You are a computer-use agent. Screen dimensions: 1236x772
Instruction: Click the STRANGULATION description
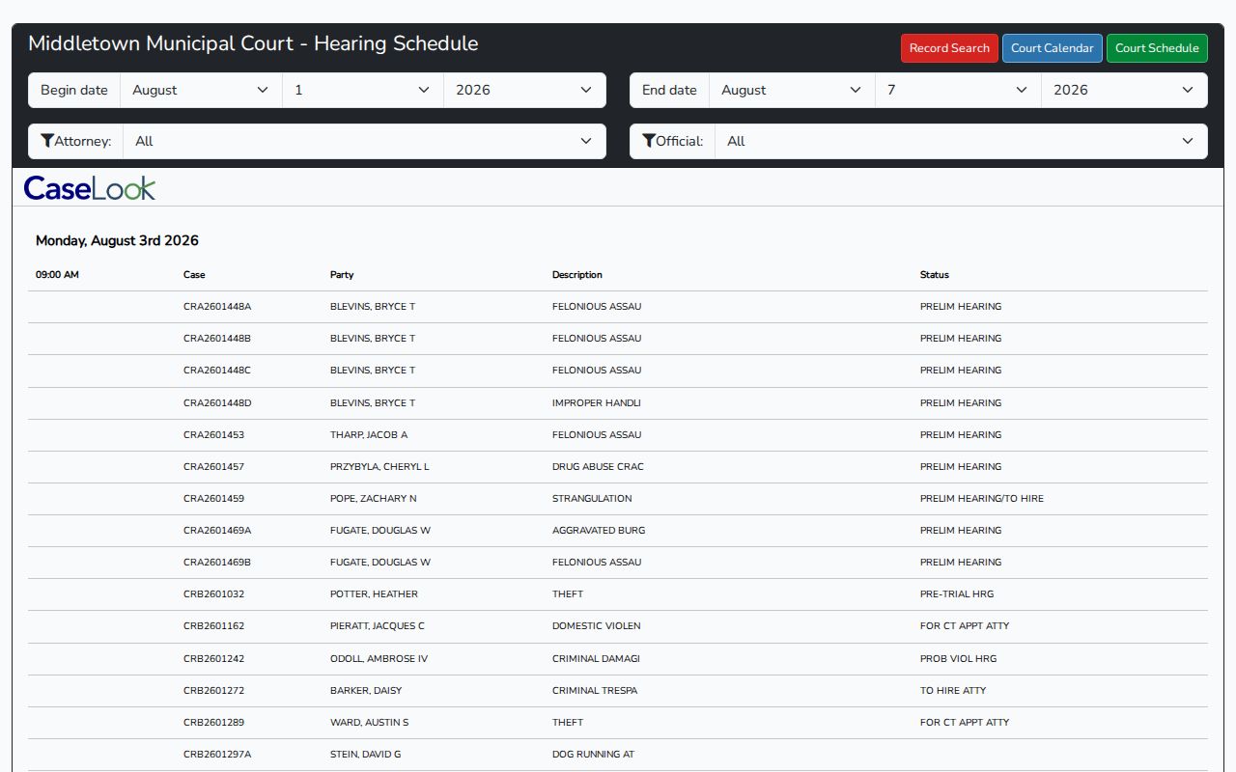click(x=592, y=499)
